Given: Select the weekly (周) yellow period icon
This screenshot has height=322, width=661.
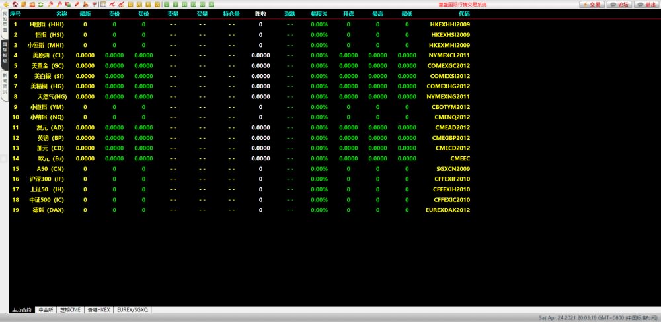Looking at the screenshot, I should 139,5.
